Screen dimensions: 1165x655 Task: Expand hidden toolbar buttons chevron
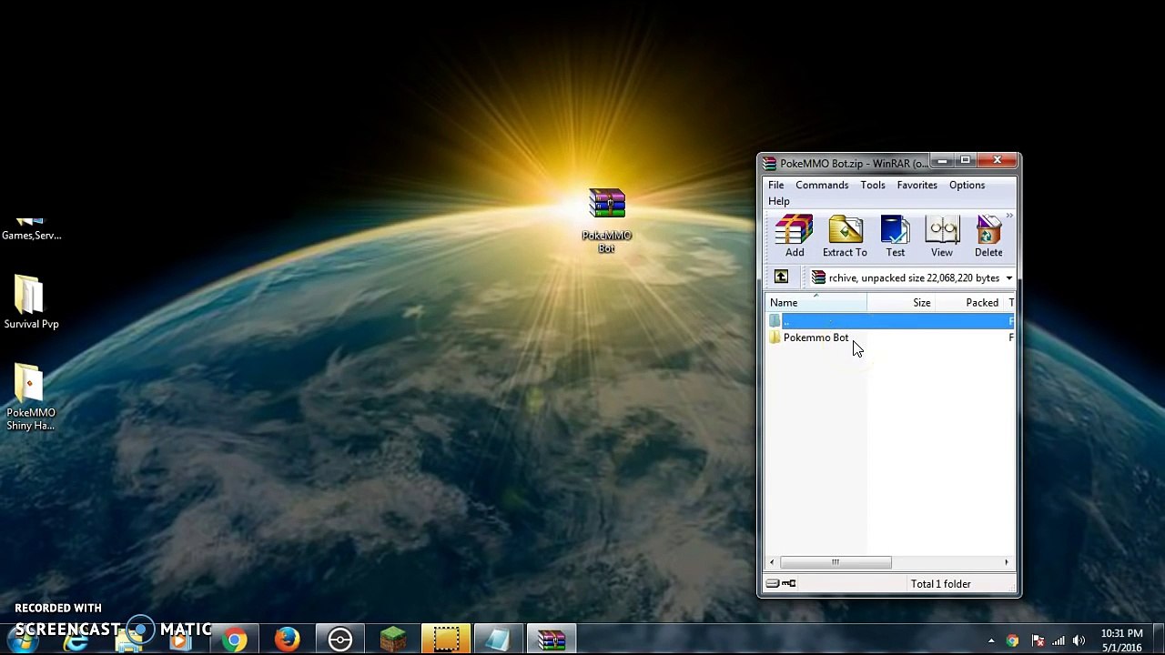1009,217
